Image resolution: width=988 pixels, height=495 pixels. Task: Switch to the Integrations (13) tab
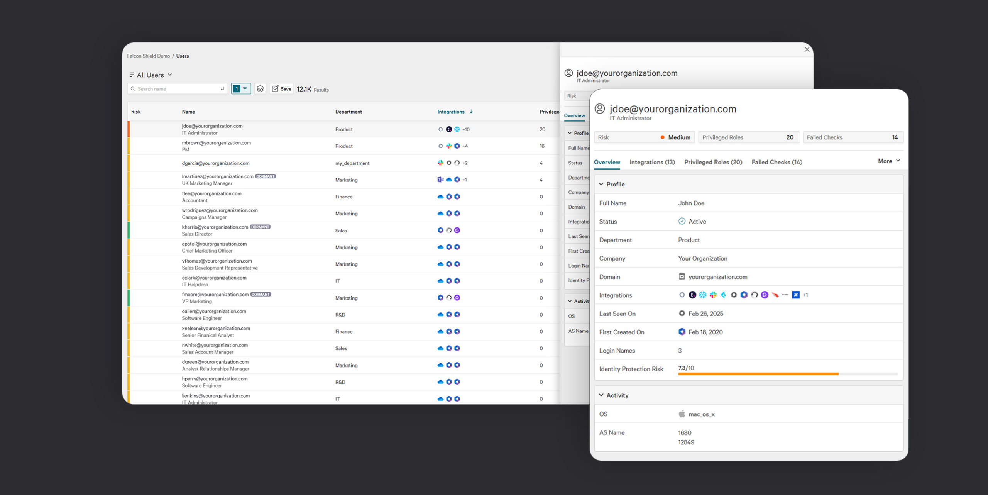tap(652, 162)
